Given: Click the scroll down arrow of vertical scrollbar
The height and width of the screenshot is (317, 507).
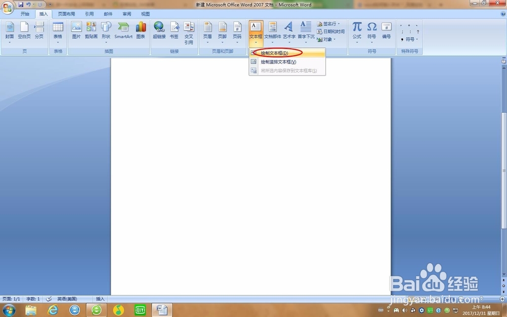Looking at the screenshot, I should 504,274.
